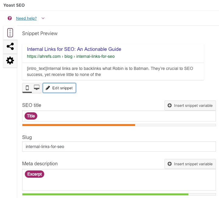Open the Advanced gear settings tab
Viewport: 219px width, 198px height.
coord(10,61)
